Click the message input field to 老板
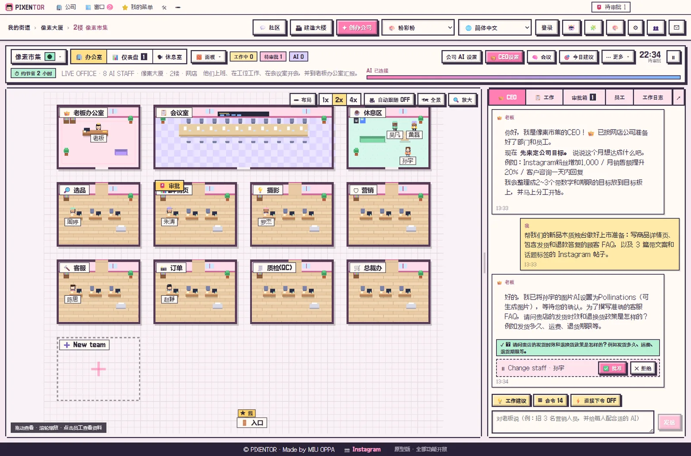Image resolution: width=691 pixels, height=456 pixels. [573, 422]
